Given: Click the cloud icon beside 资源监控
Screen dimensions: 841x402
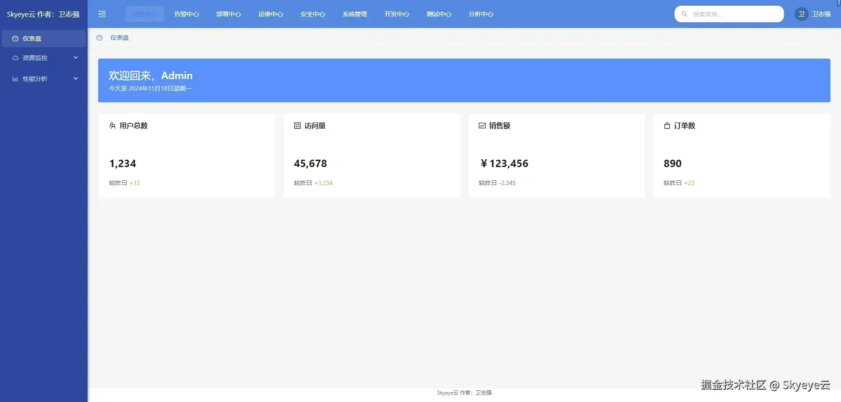Looking at the screenshot, I should pos(15,58).
